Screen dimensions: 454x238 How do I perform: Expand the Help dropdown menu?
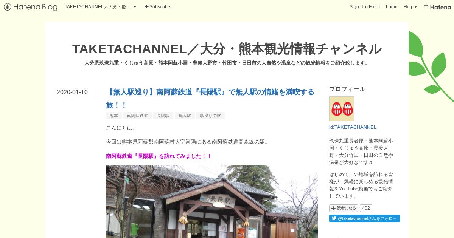click(410, 7)
